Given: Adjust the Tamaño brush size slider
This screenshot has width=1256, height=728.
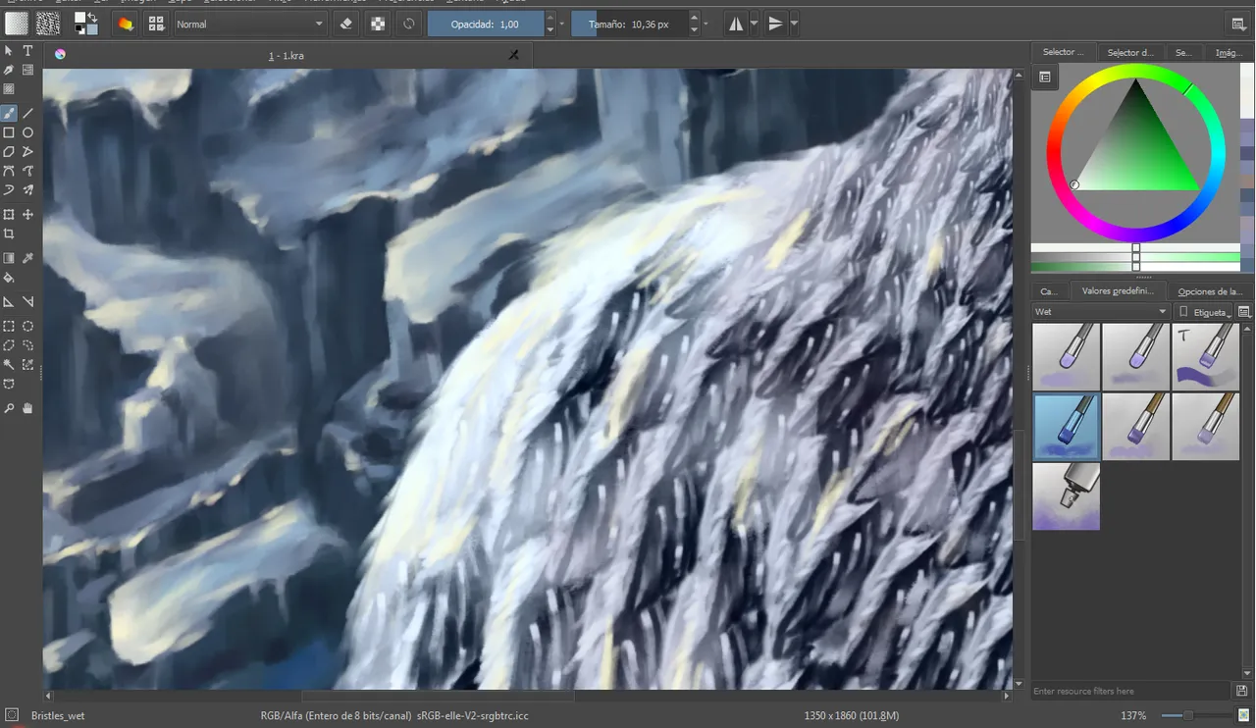Looking at the screenshot, I should [630, 24].
